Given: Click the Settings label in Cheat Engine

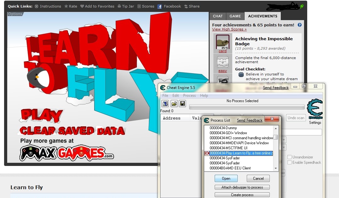Looking at the screenshot, I should 315,123.
